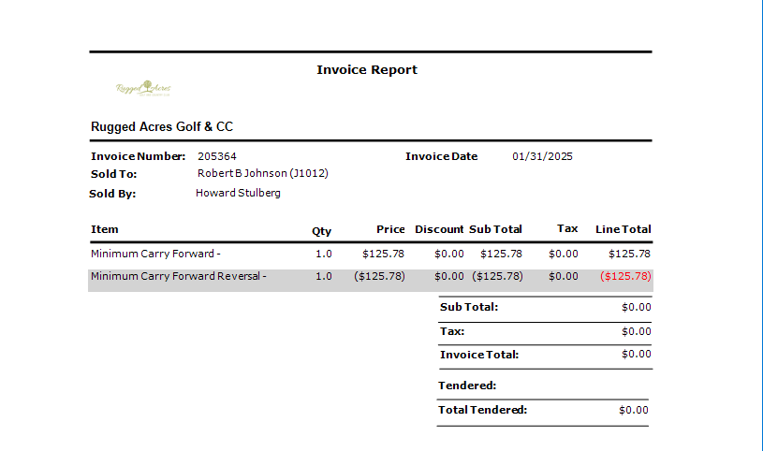This screenshot has height=451, width=763.
Task: Click Price ($125.78) in the Reversal row
Action: tap(379, 276)
